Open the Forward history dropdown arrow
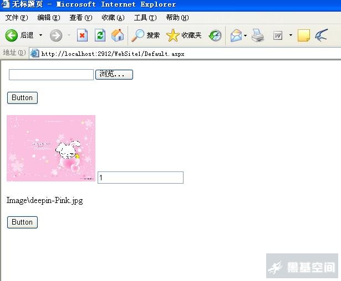Screen dimensions: 341x281 tap(69, 35)
